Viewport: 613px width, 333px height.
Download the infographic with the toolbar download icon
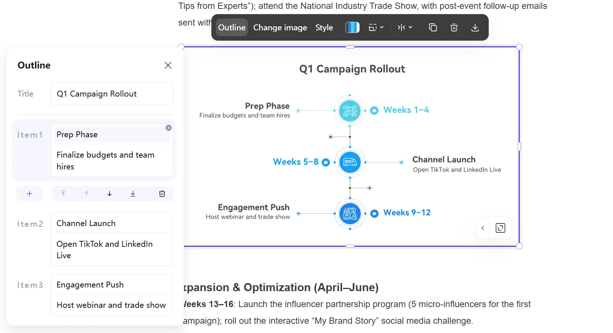point(475,27)
